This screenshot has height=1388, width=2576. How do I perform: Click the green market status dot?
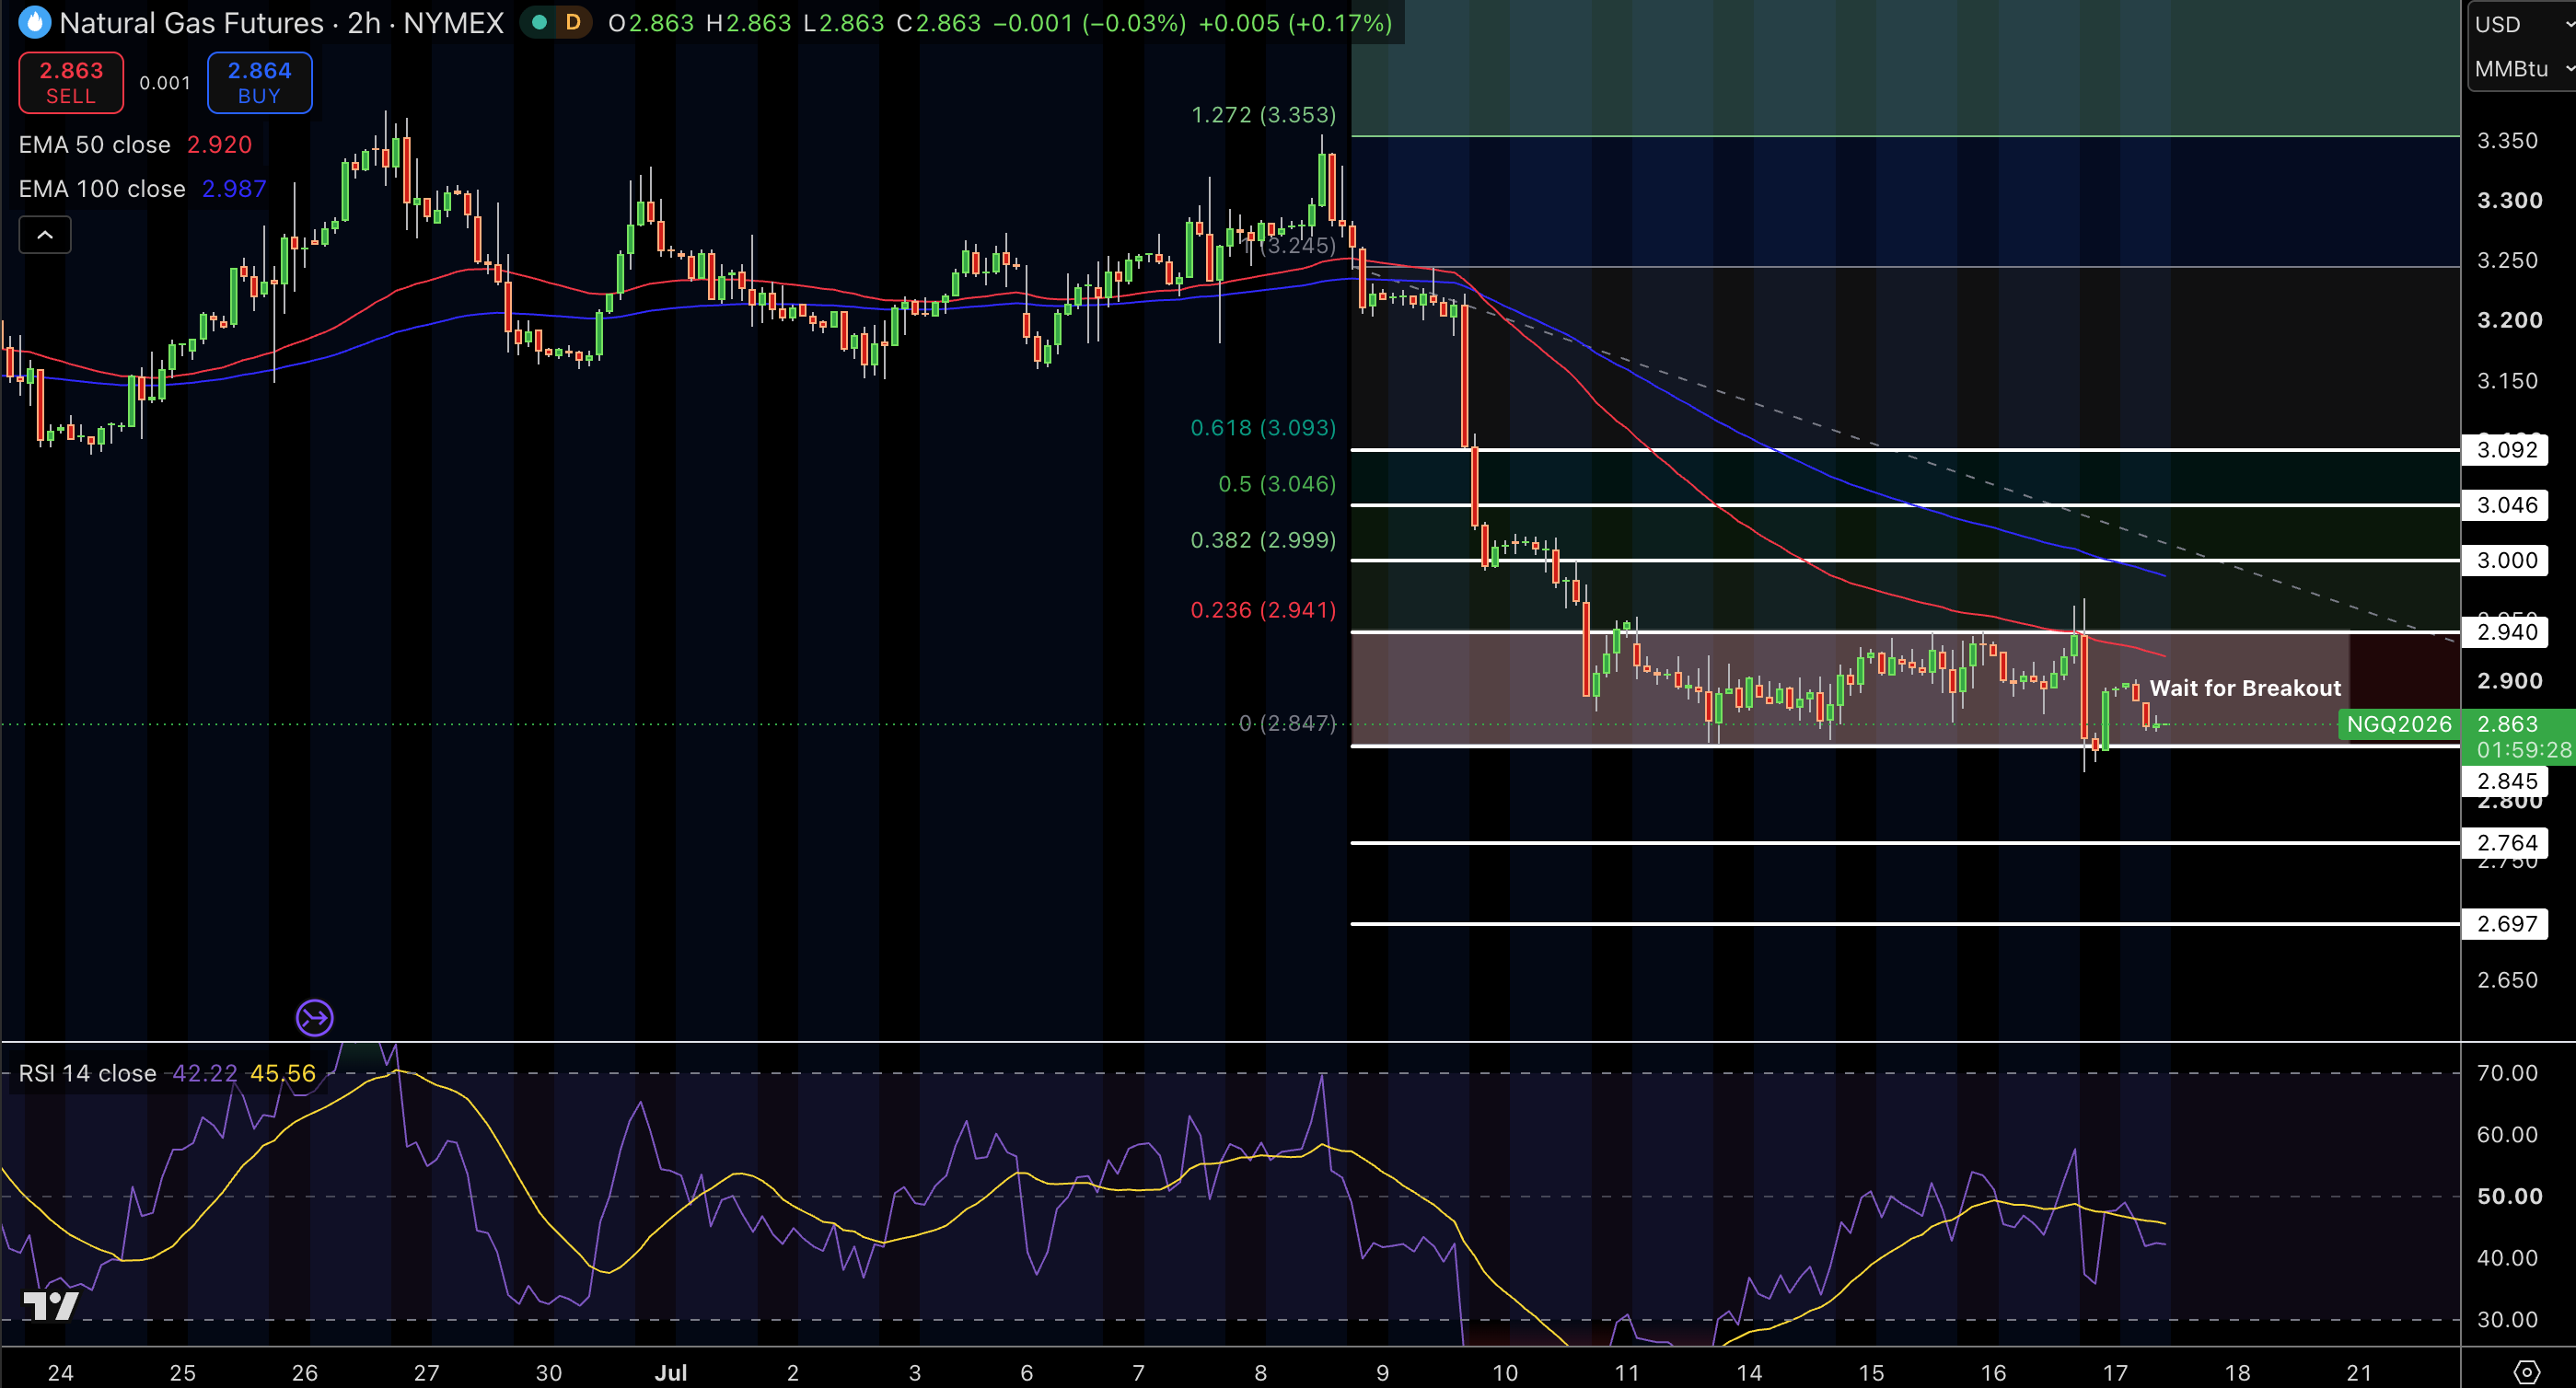tap(539, 22)
